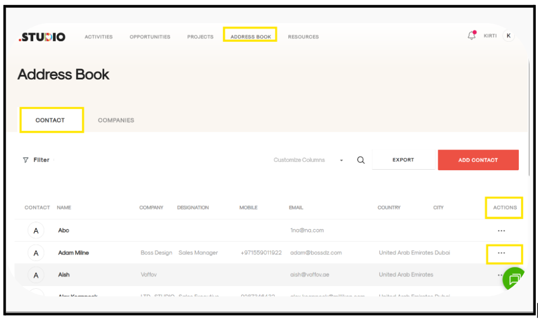Open the green chat widget icon
Image resolution: width=538 pixels, height=322 pixels.
coord(514,279)
